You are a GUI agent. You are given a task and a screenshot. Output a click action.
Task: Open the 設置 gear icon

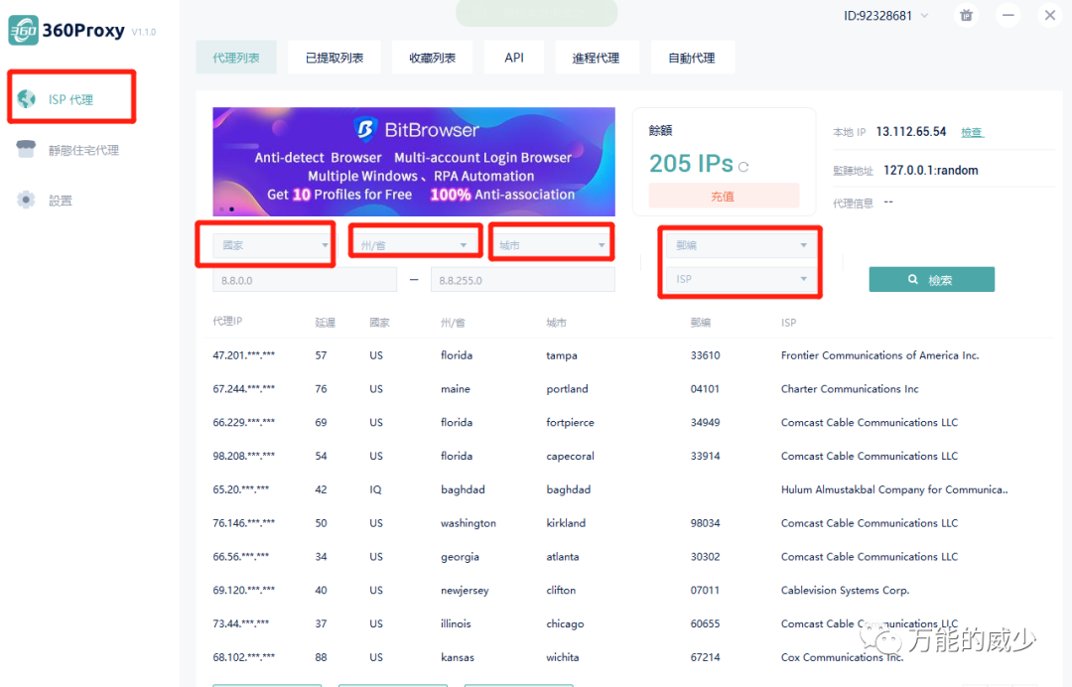coord(26,200)
